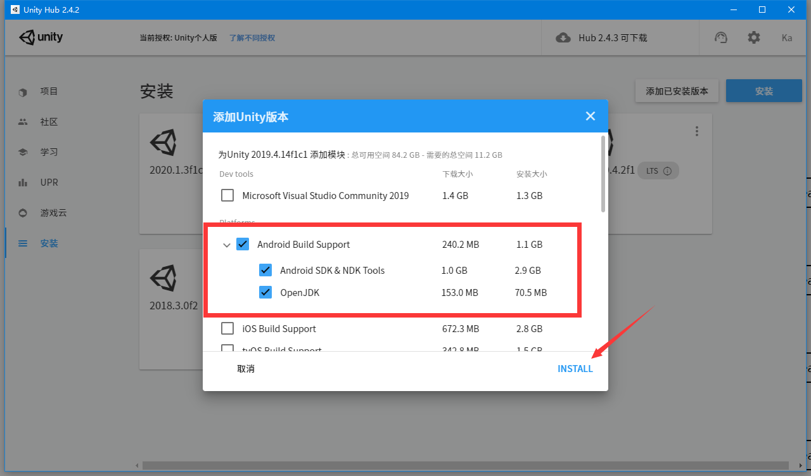Click Hub 2.4.3 可下载 text
The width and height of the screenshot is (811, 476).
pyautogui.click(x=613, y=38)
